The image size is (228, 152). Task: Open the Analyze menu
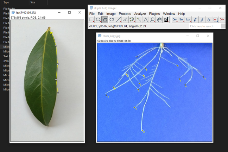click(140, 14)
